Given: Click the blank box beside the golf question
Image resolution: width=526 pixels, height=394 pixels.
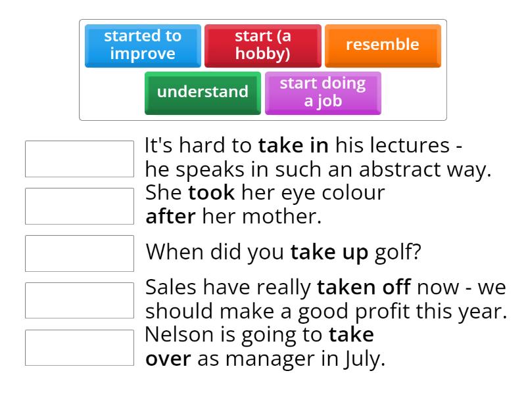Looking at the screenshot, I should [79, 253].
